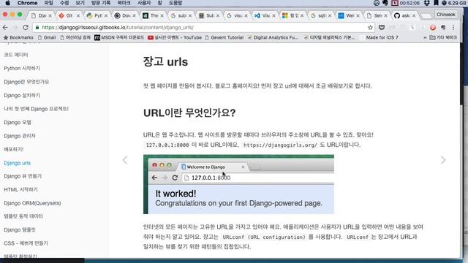
Task: Open the 북마크 menu
Action: click(124, 3)
